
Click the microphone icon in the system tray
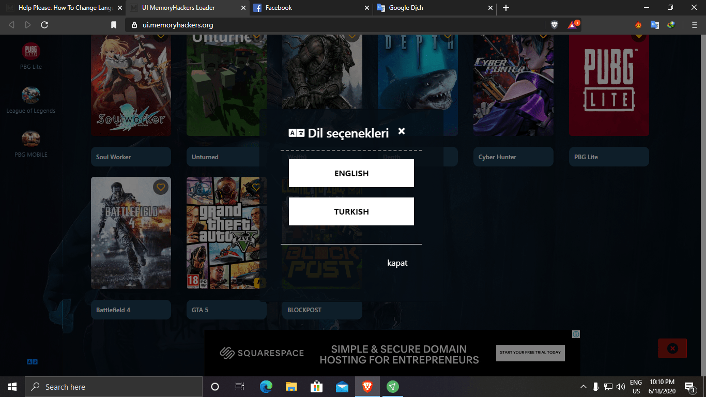click(596, 387)
